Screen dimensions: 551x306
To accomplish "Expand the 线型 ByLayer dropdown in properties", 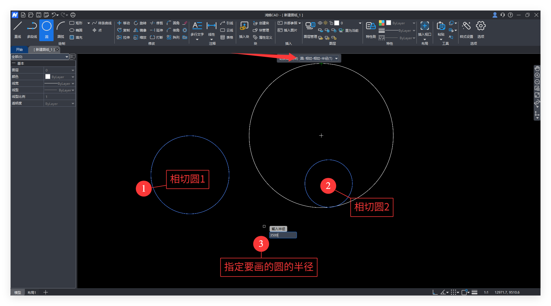I will point(73,90).
